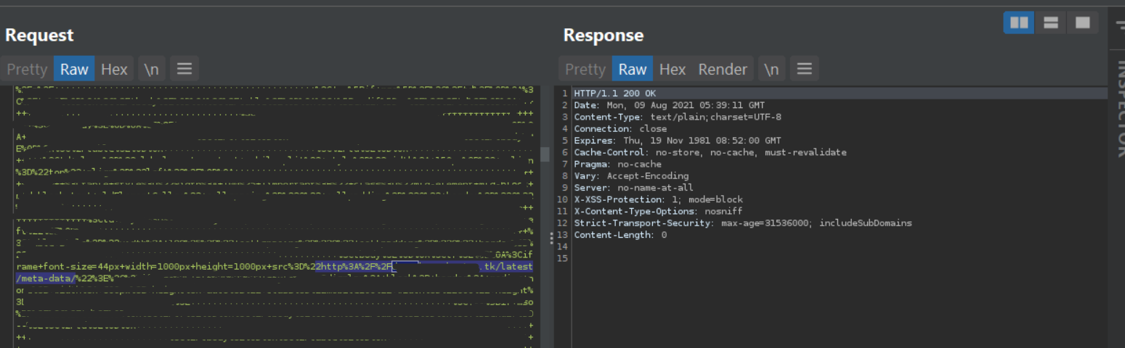Switch to top-bottom stacked layout
This screenshot has height=348, width=1125.
1051,22
